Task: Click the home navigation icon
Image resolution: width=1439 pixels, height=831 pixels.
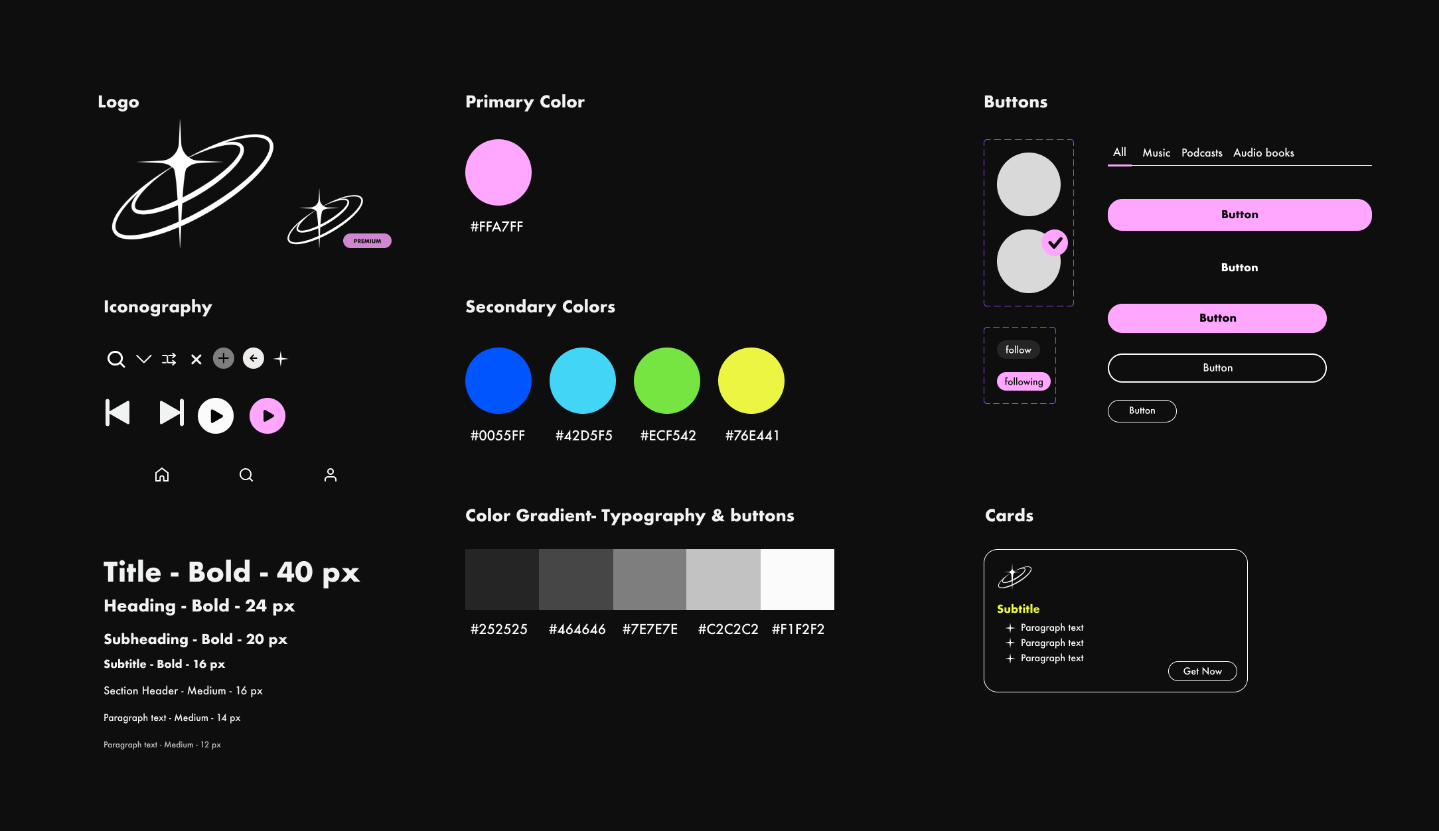Action: click(x=162, y=475)
